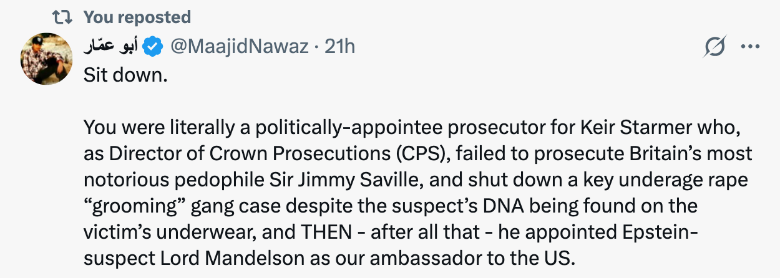Screen dimensions: 780x278
Task: Open the Arabic display name profile link
Action: click(x=111, y=47)
